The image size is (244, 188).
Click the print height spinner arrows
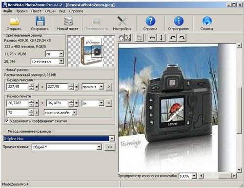[x=71, y=103]
